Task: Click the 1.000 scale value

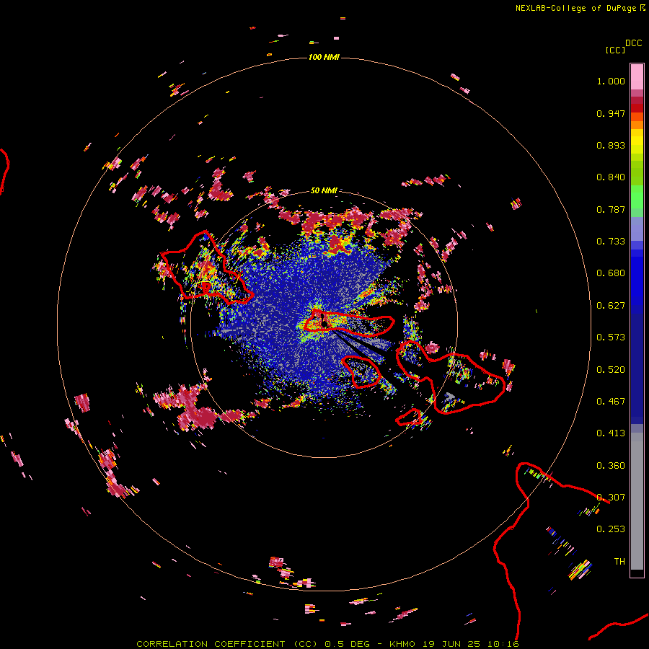Action: coord(611,81)
